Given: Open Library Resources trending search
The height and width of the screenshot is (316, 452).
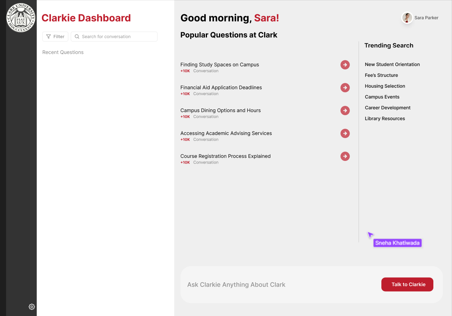Looking at the screenshot, I should 385,119.
